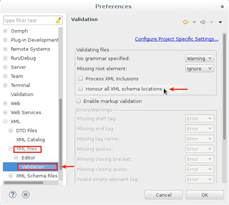Select XML Files tree item

(x=27, y=149)
